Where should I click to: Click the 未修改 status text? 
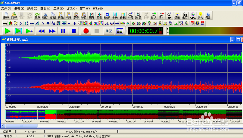coord(8,136)
